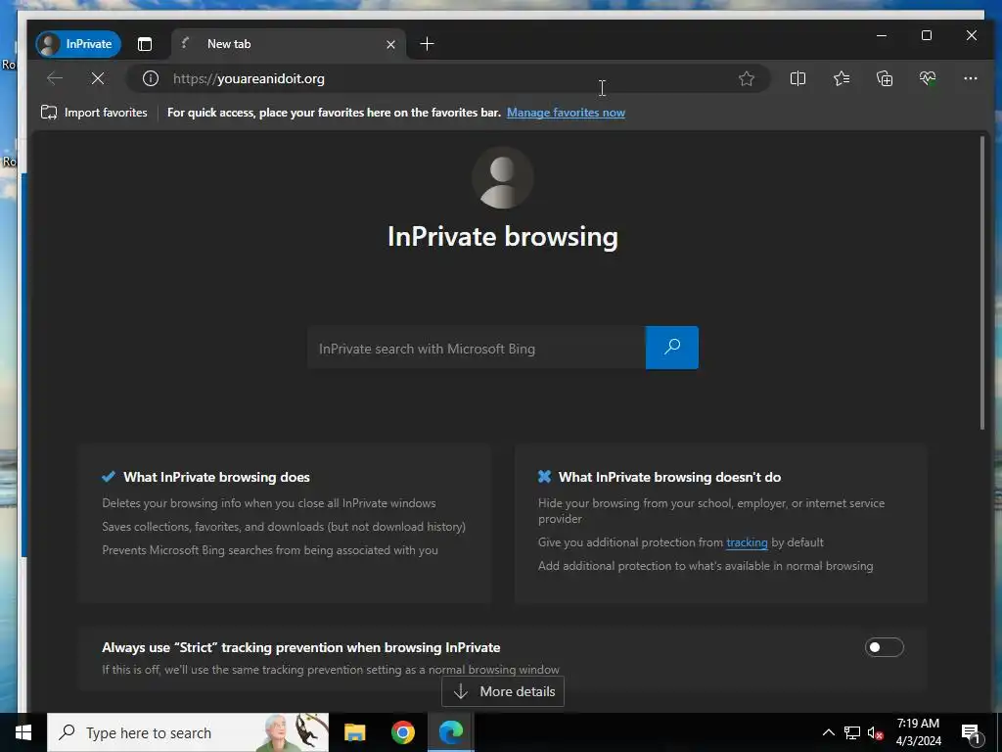Screen dimensions: 1002x752
Task: Click the InPrivate search with Bing field
Action: (477, 348)
